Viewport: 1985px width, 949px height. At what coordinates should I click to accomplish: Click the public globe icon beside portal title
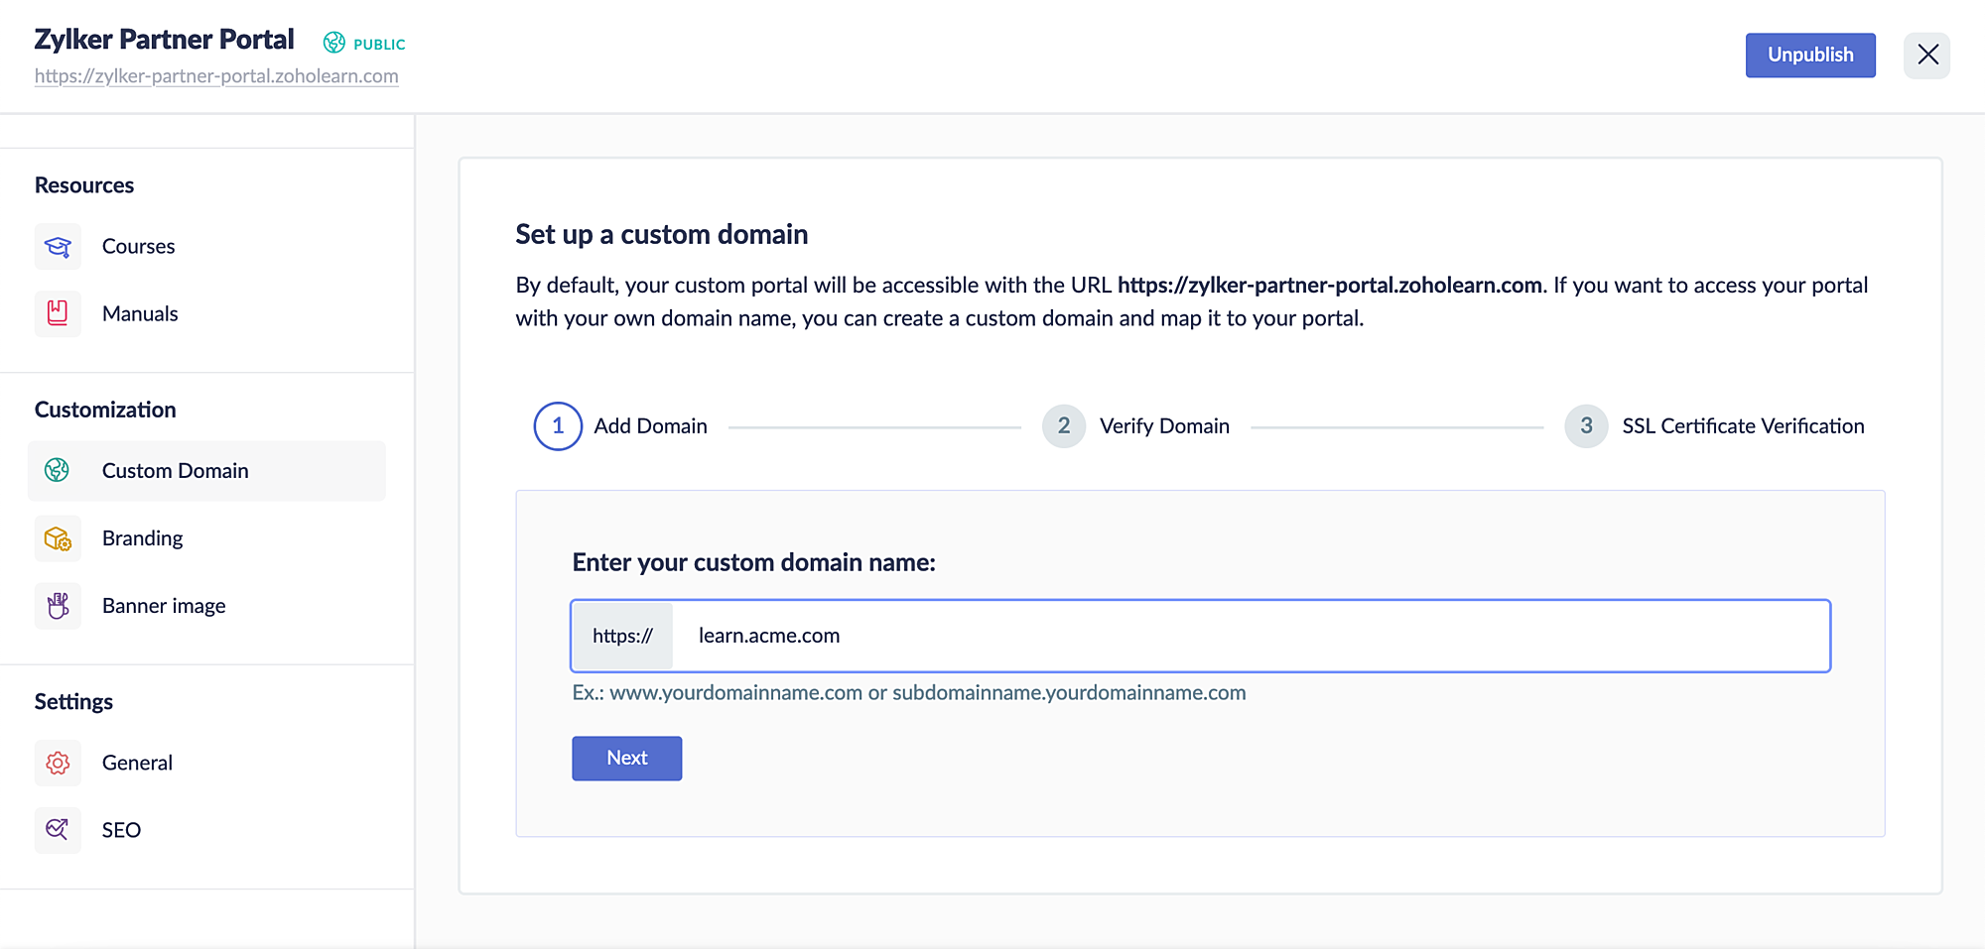pos(334,43)
